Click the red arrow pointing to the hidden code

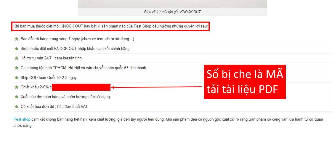[x=157, y=87]
